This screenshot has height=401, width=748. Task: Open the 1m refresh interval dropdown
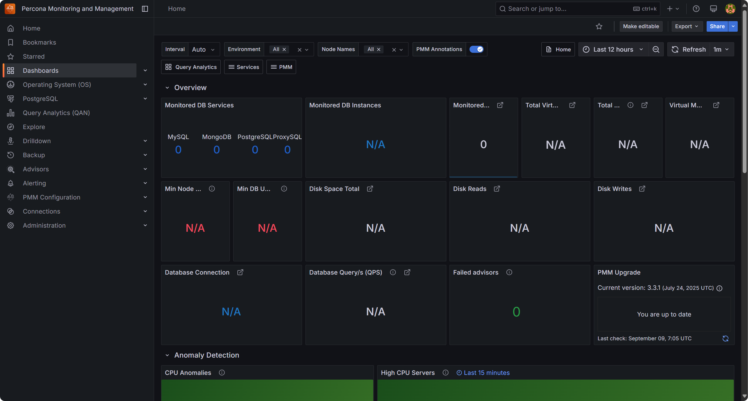pos(721,49)
